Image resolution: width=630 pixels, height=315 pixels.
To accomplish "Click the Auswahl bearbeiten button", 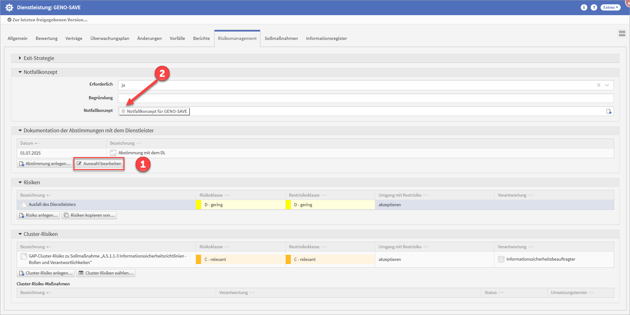I will [x=99, y=164].
